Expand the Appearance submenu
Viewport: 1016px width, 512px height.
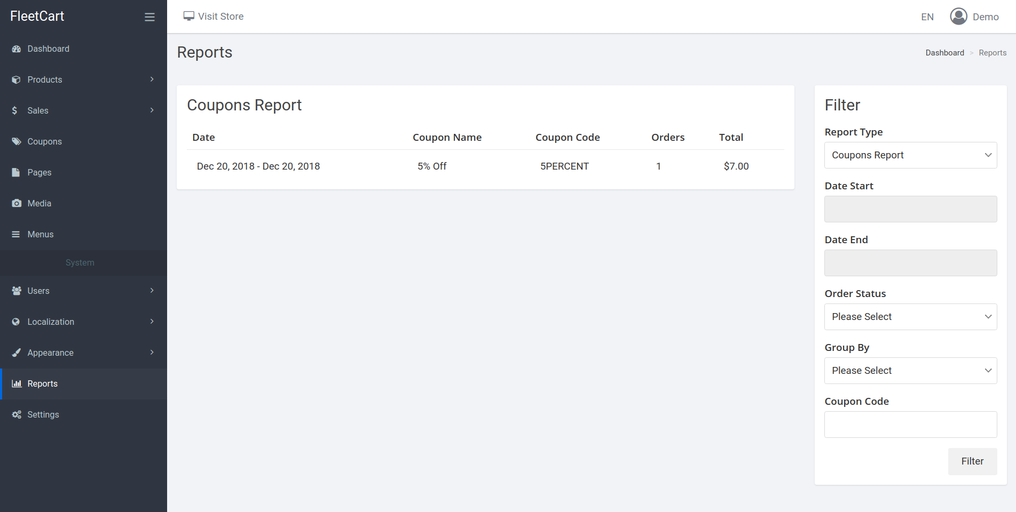(x=50, y=353)
